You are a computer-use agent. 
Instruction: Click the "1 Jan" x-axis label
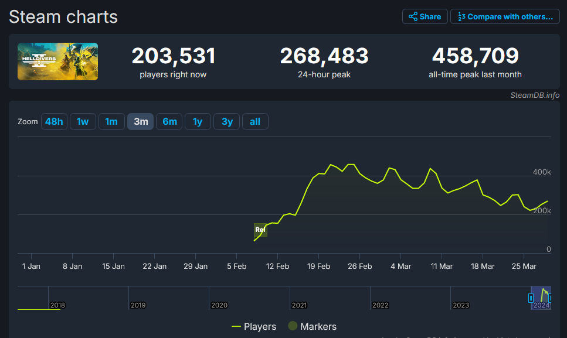coord(32,266)
